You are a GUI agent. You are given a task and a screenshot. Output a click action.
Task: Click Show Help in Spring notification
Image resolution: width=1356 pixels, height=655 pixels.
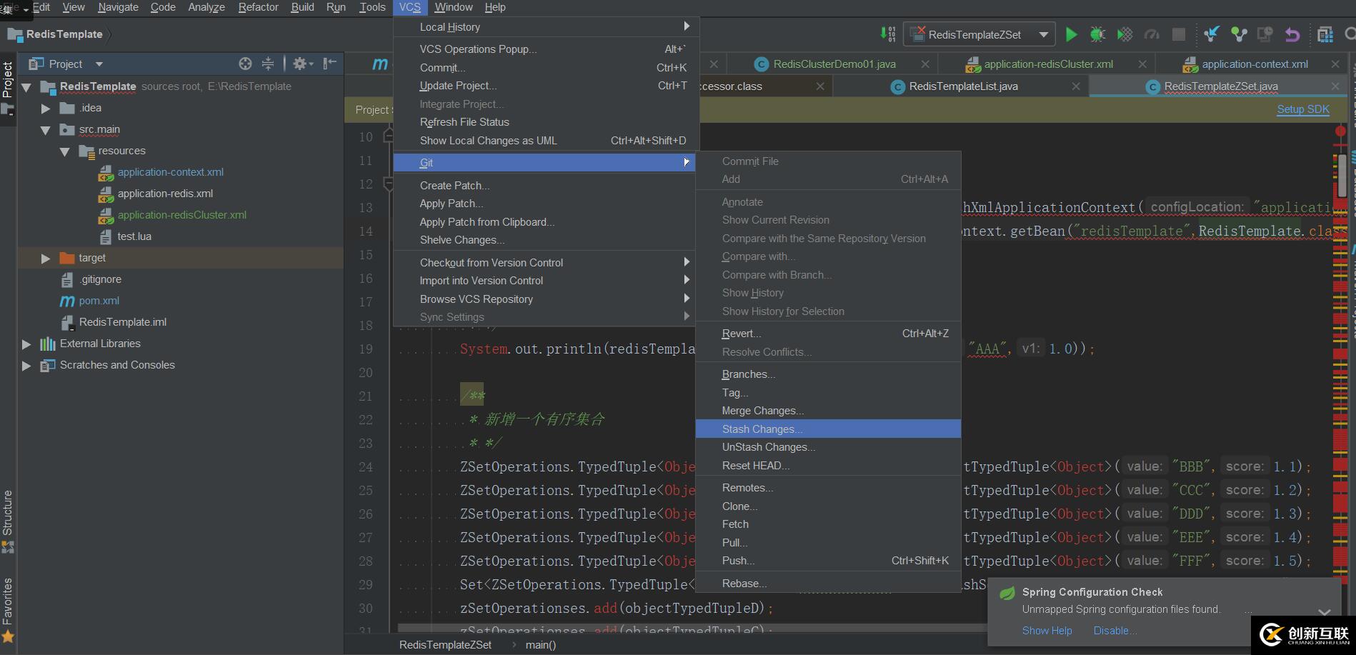point(1047,631)
